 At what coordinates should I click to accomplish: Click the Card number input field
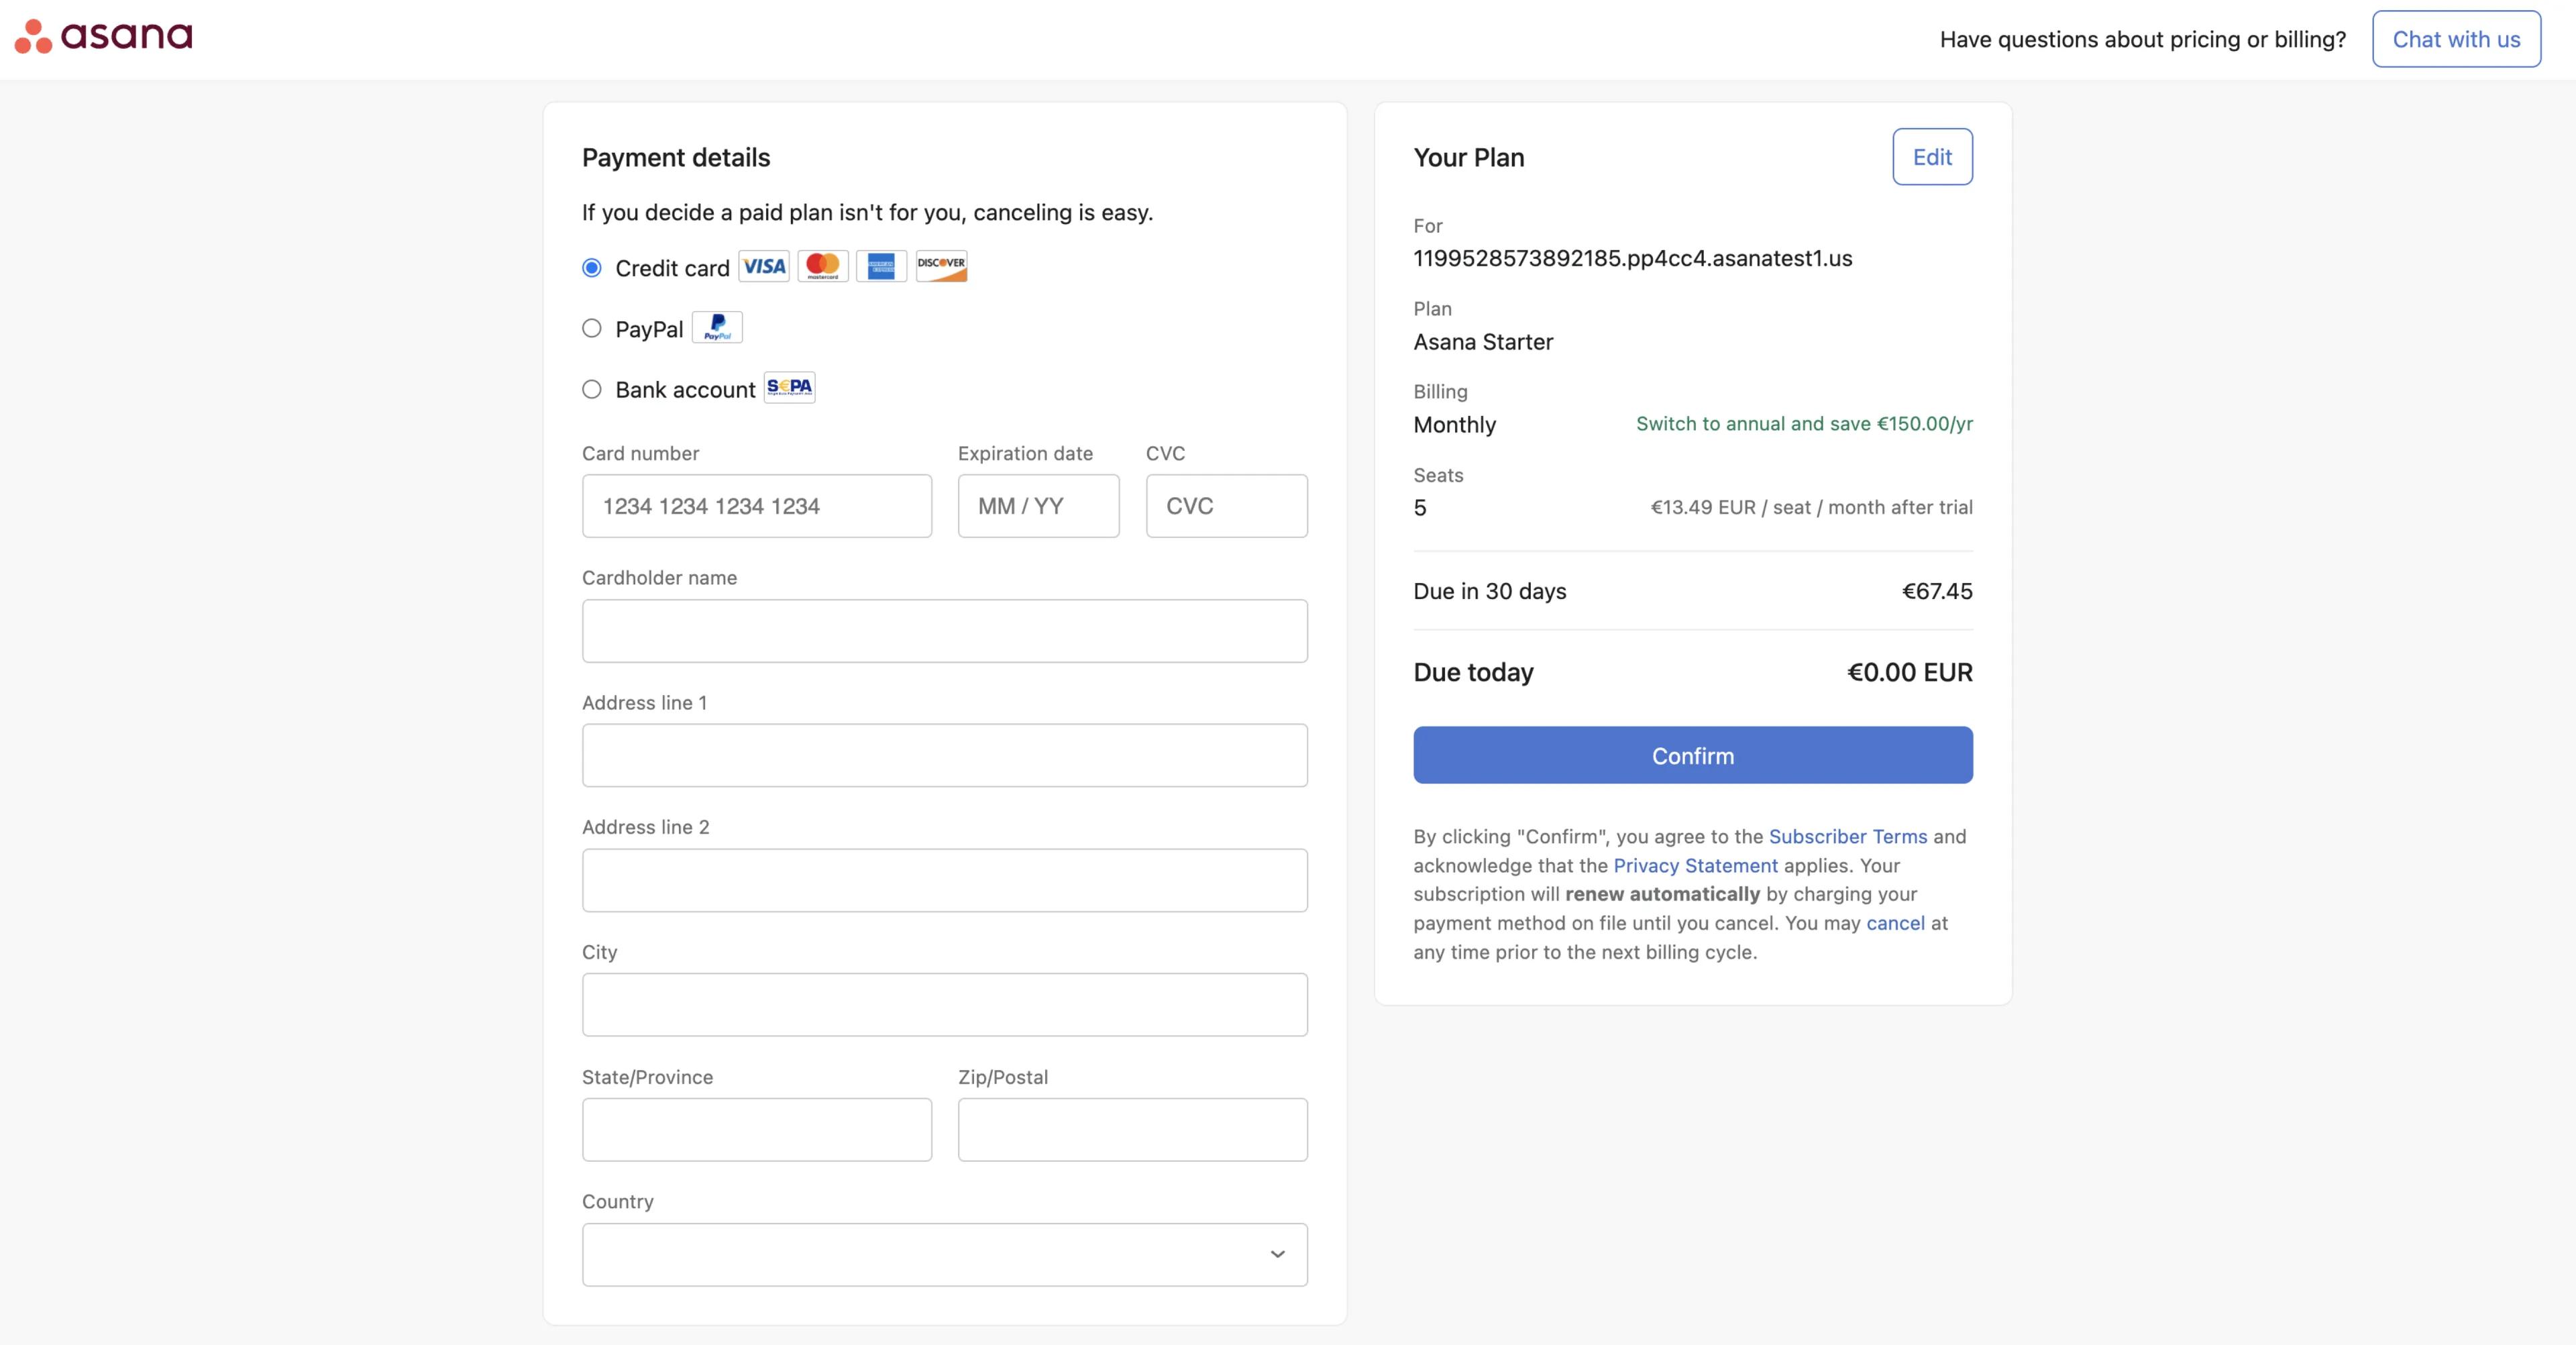[x=756, y=506]
